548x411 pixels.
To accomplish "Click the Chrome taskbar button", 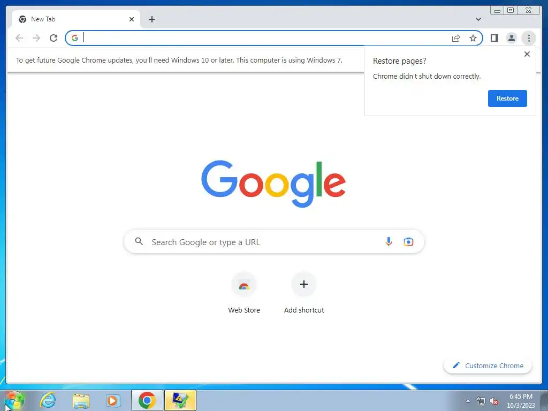I will [x=147, y=400].
